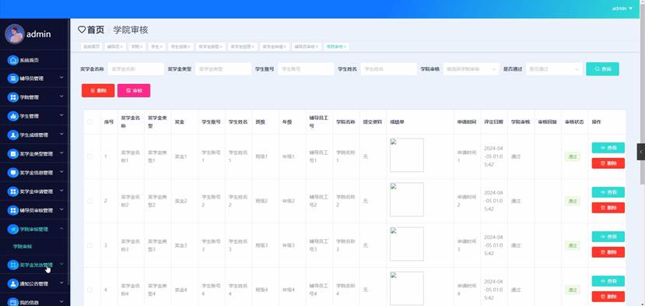Click the 审核状态 column header
The height and width of the screenshot is (306, 645).
point(574,122)
